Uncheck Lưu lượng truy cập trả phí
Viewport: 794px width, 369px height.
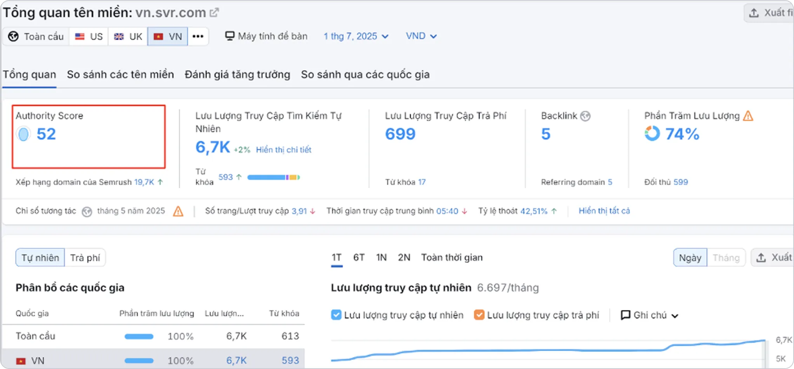(x=479, y=315)
